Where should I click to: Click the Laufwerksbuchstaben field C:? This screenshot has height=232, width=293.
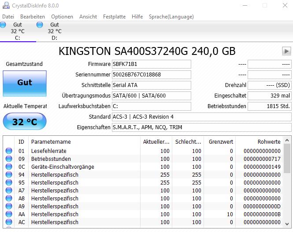[x=152, y=106]
